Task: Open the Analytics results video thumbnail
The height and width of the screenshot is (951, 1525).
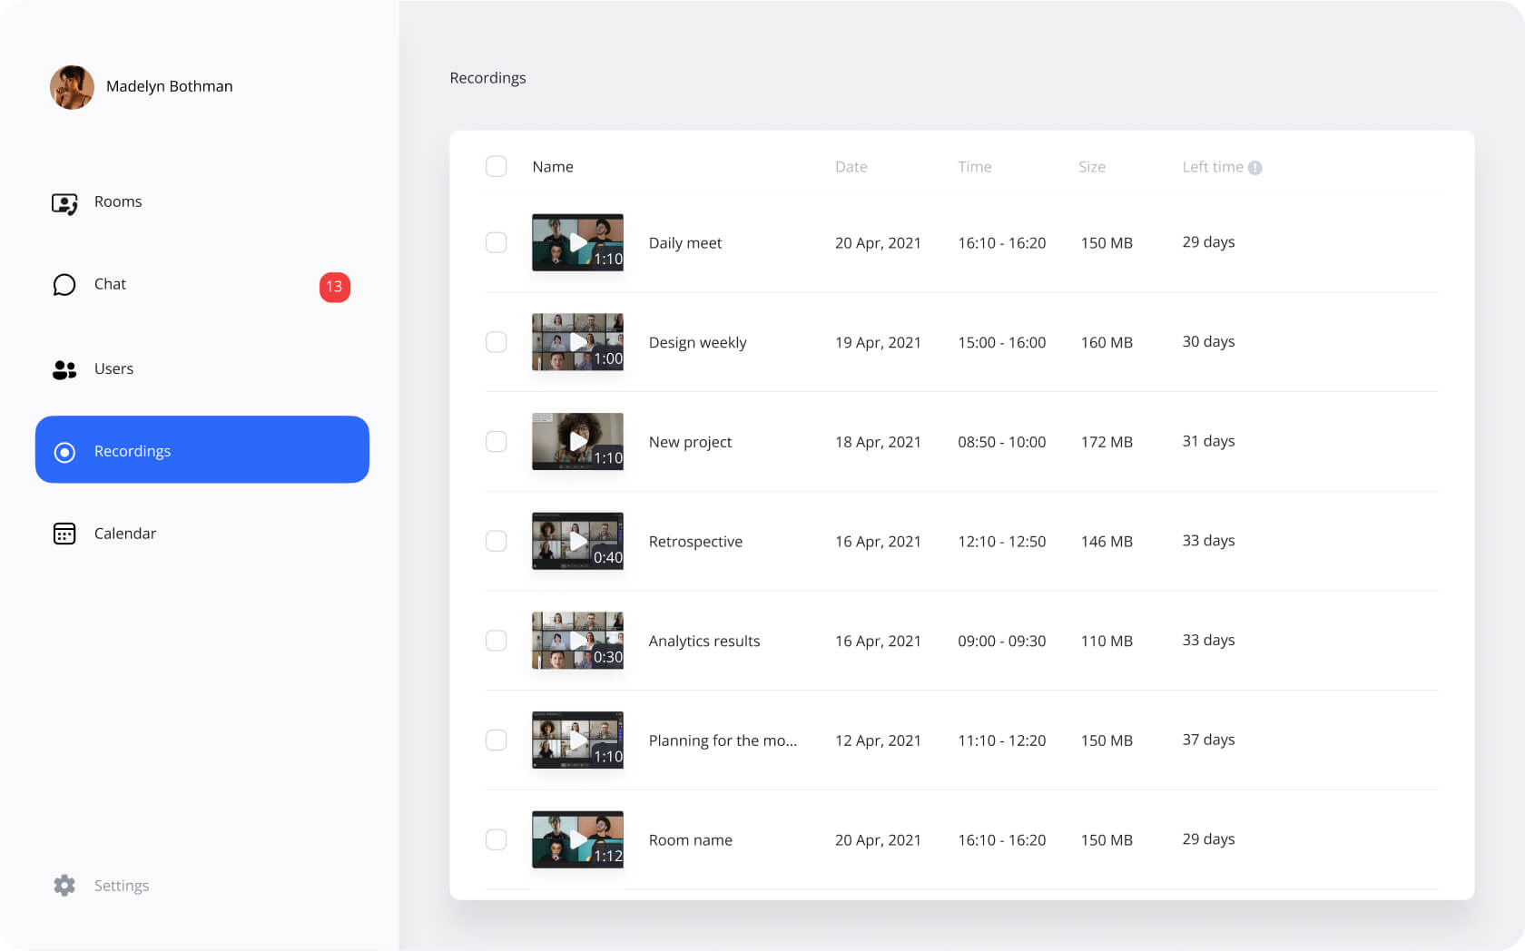Action: coord(578,641)
